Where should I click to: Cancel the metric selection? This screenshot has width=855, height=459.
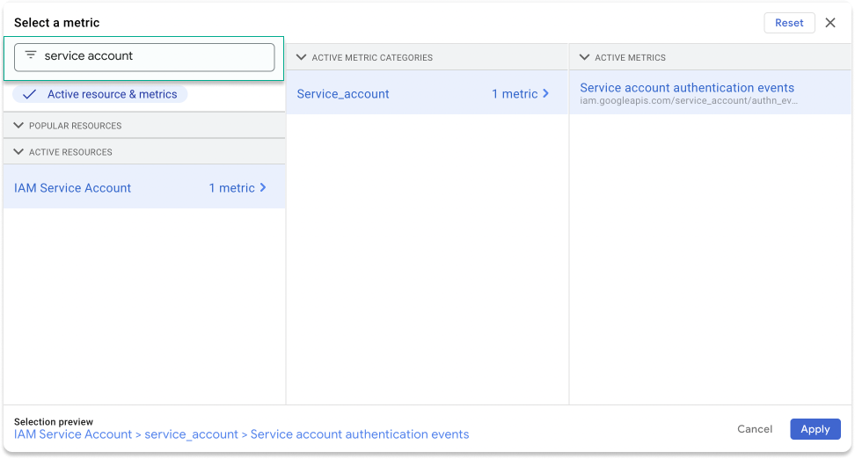pos(755,429)
